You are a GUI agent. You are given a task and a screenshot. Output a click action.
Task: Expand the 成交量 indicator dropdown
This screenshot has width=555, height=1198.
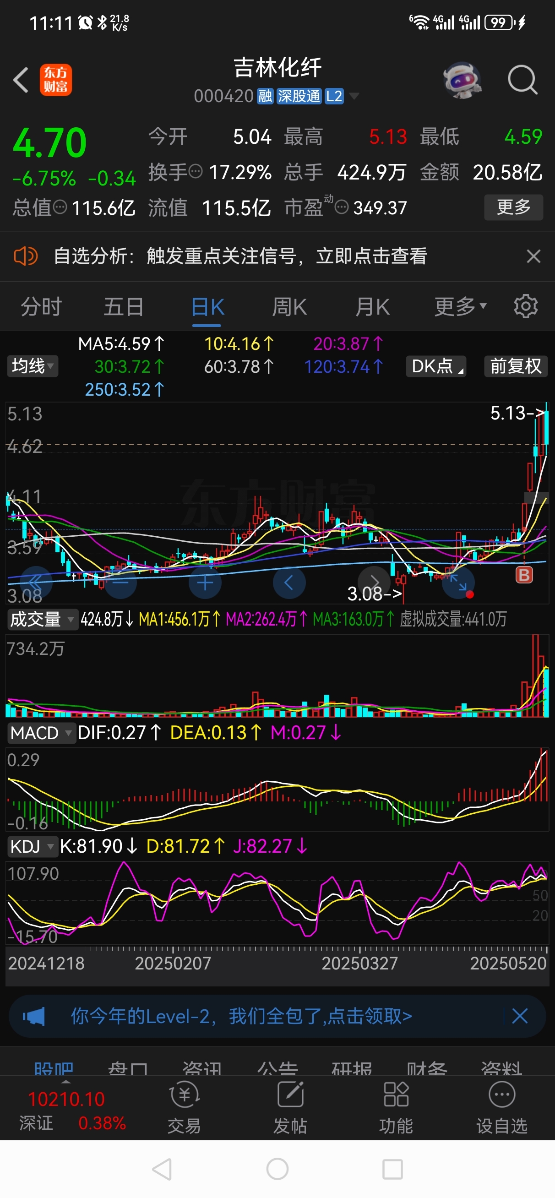(x=42, y=620)
